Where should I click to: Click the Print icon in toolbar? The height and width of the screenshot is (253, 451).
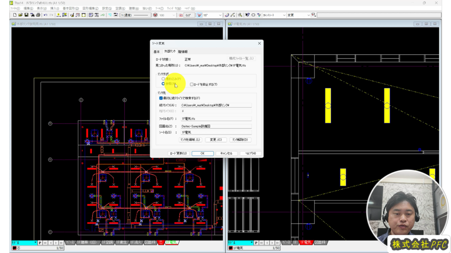point(38,15)
